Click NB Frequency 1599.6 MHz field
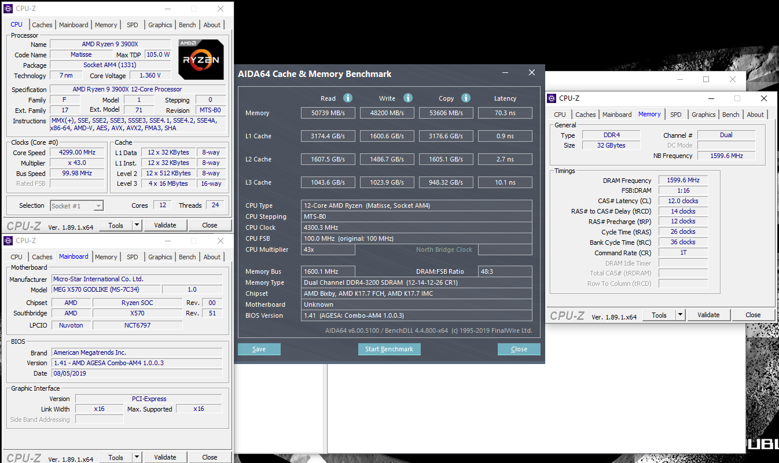This screenshot has height=463, width=779. pyautogui.click(x=726, y=156)
